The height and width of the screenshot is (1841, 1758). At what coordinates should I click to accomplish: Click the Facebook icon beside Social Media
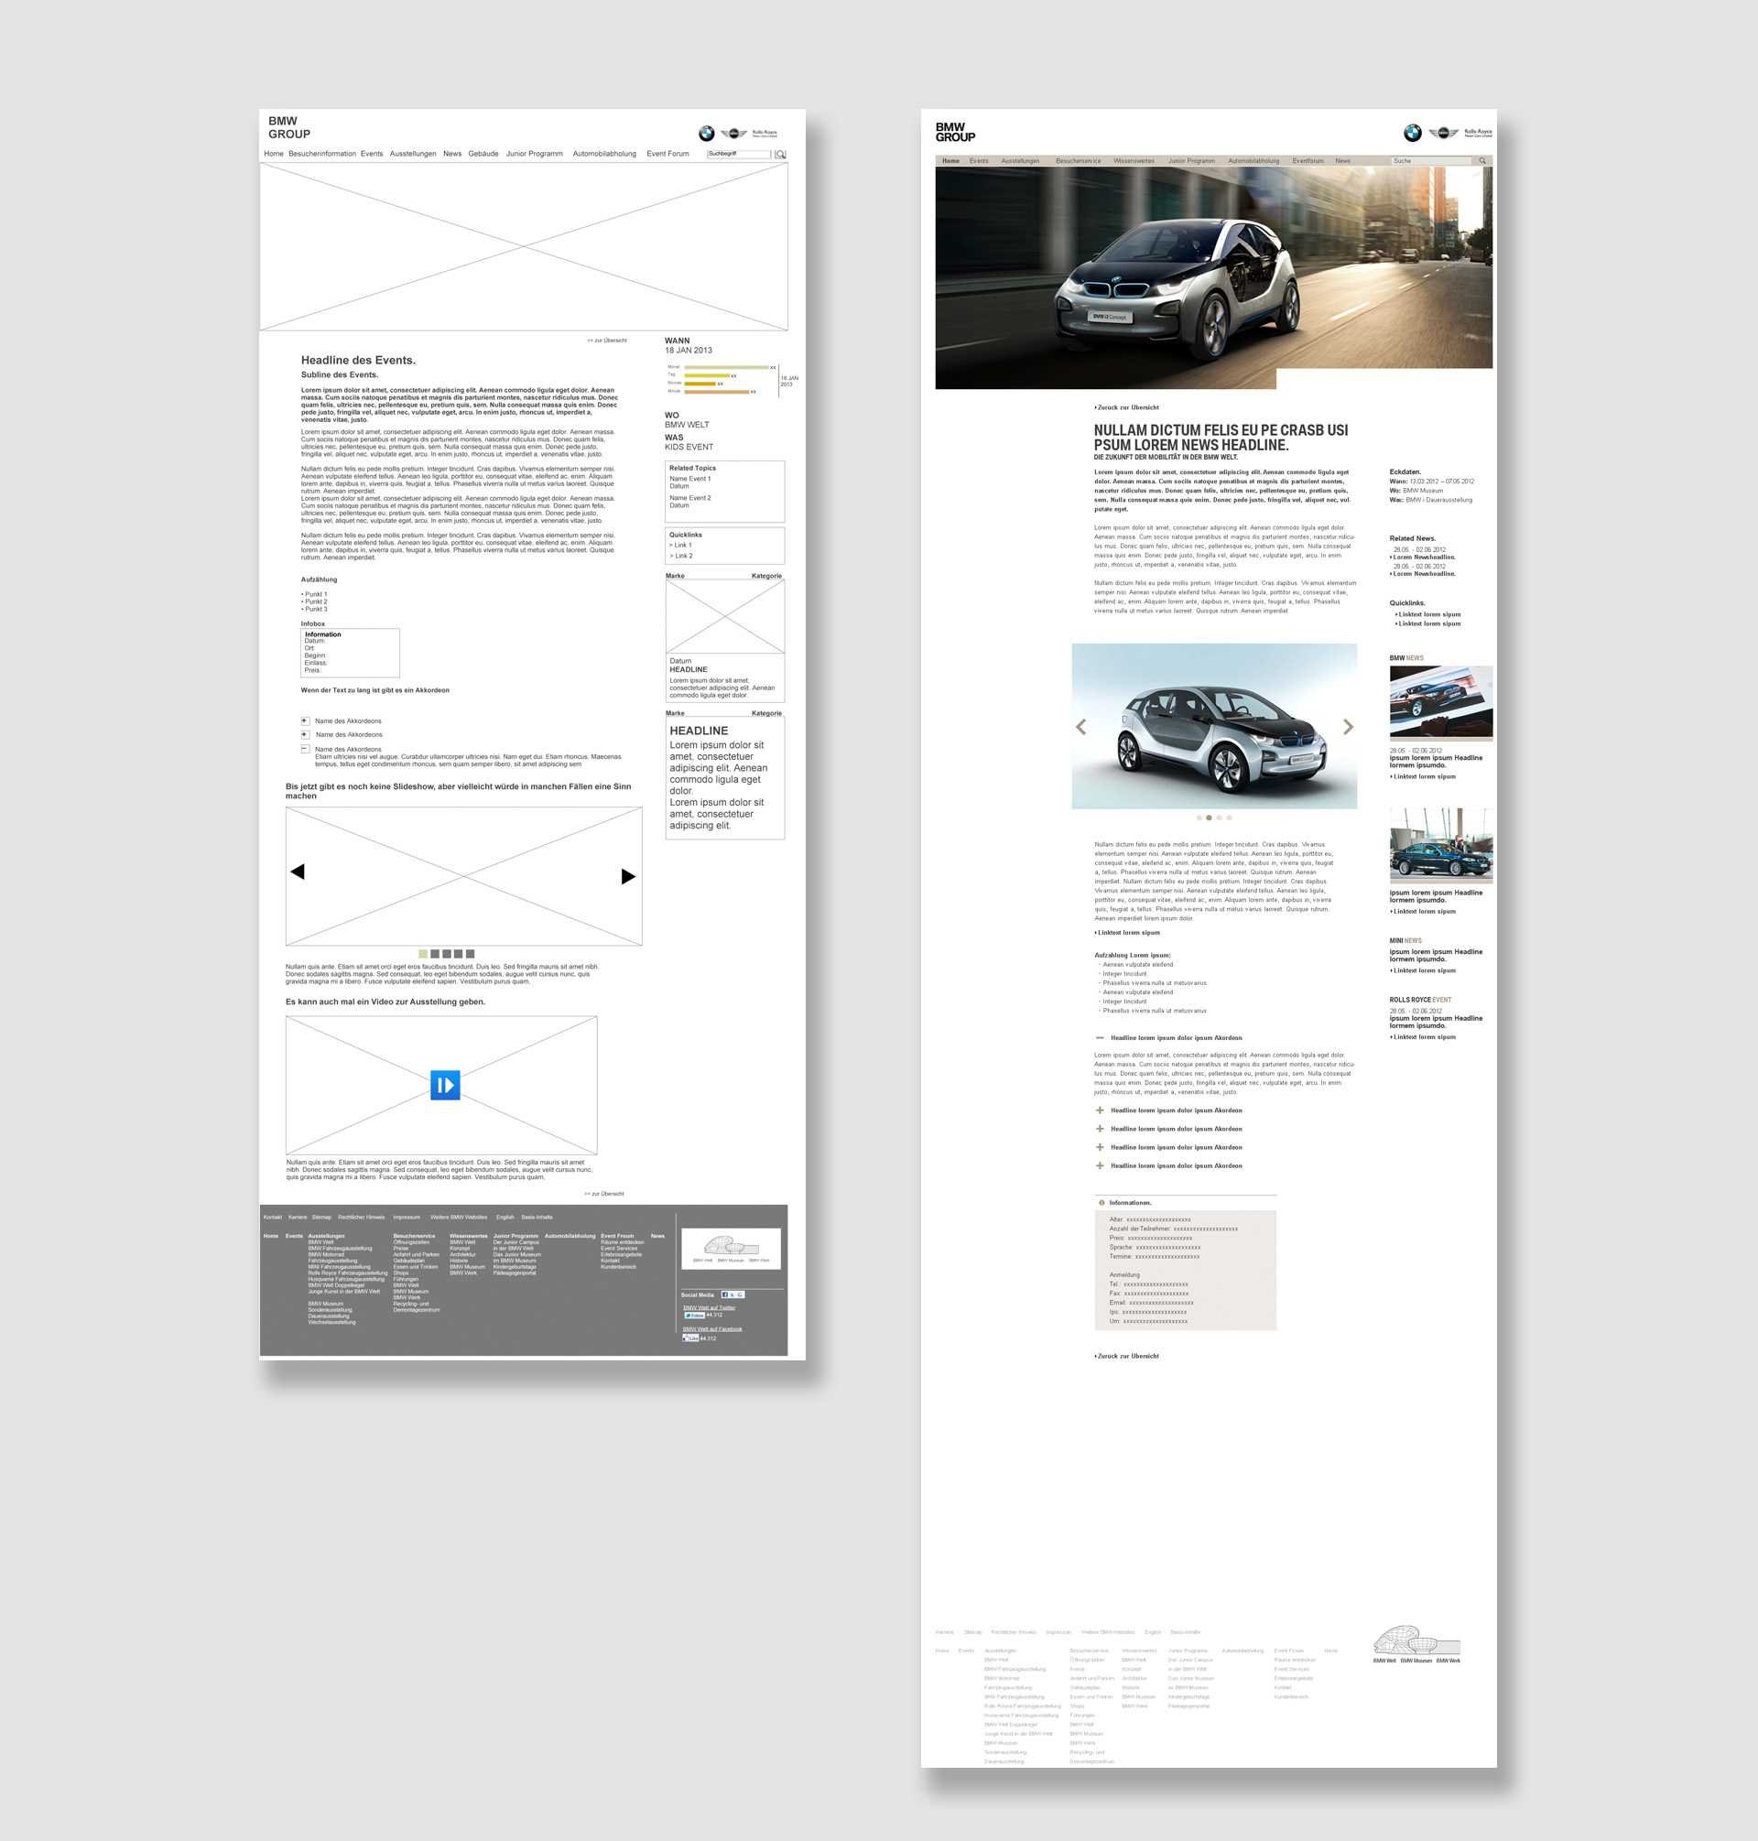(x=725, y=1294)
